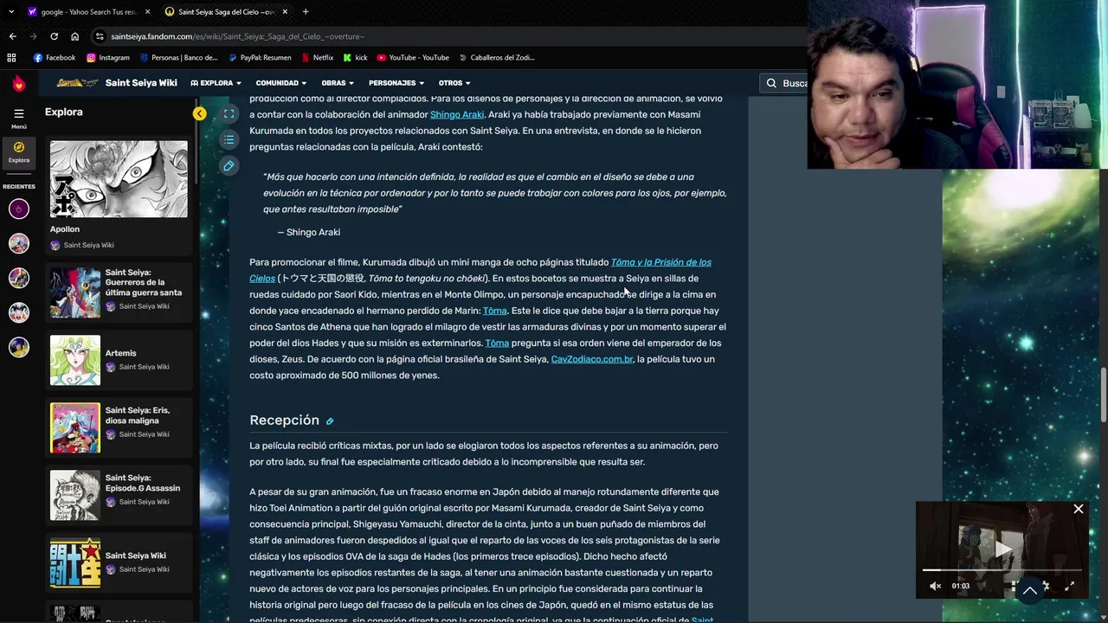
Task: Open a new browser tab
Action: coord(306,11)
